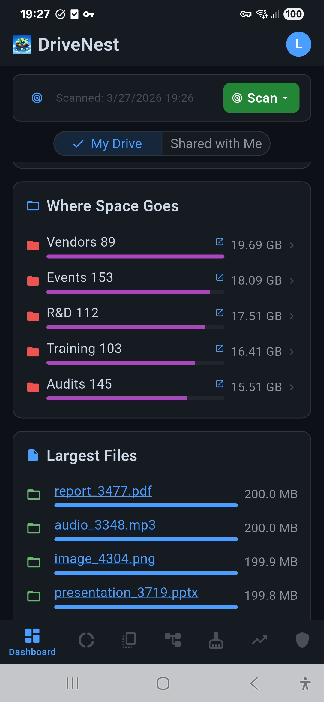Open the trend chart tab icon
The height and width of the screenshot is (702, 324).
tap(259, 640)
